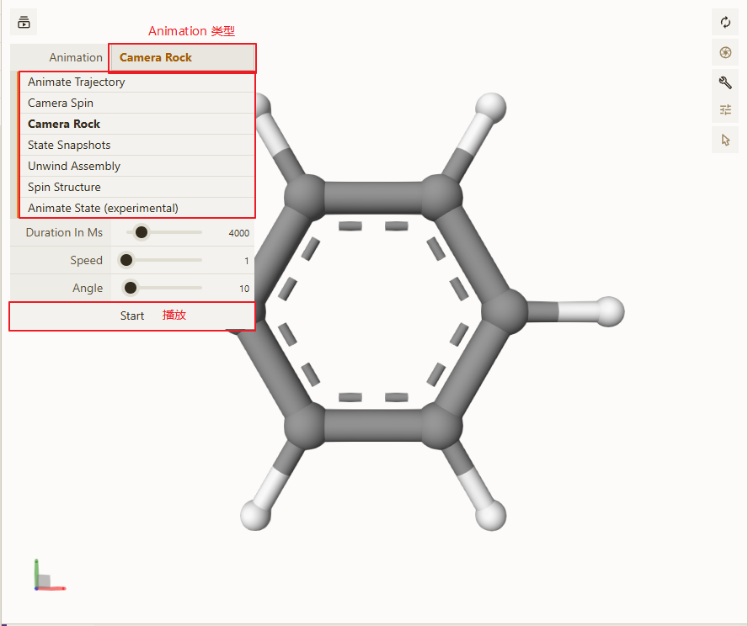Click the reset camera icon
The height and width of the screenshot is (626, 748).
[x=725, y=22]
